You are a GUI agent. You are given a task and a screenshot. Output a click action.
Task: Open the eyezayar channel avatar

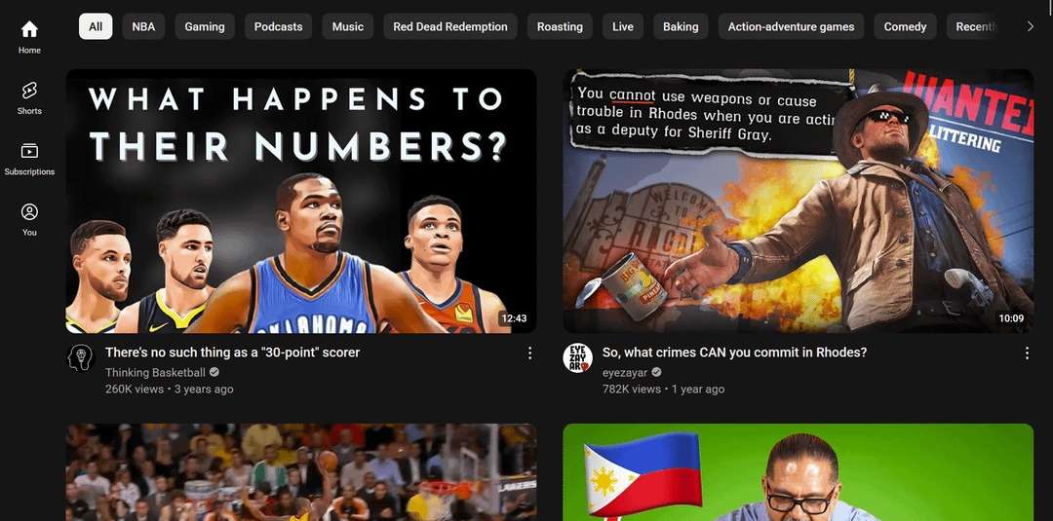(x=577, y=358)
